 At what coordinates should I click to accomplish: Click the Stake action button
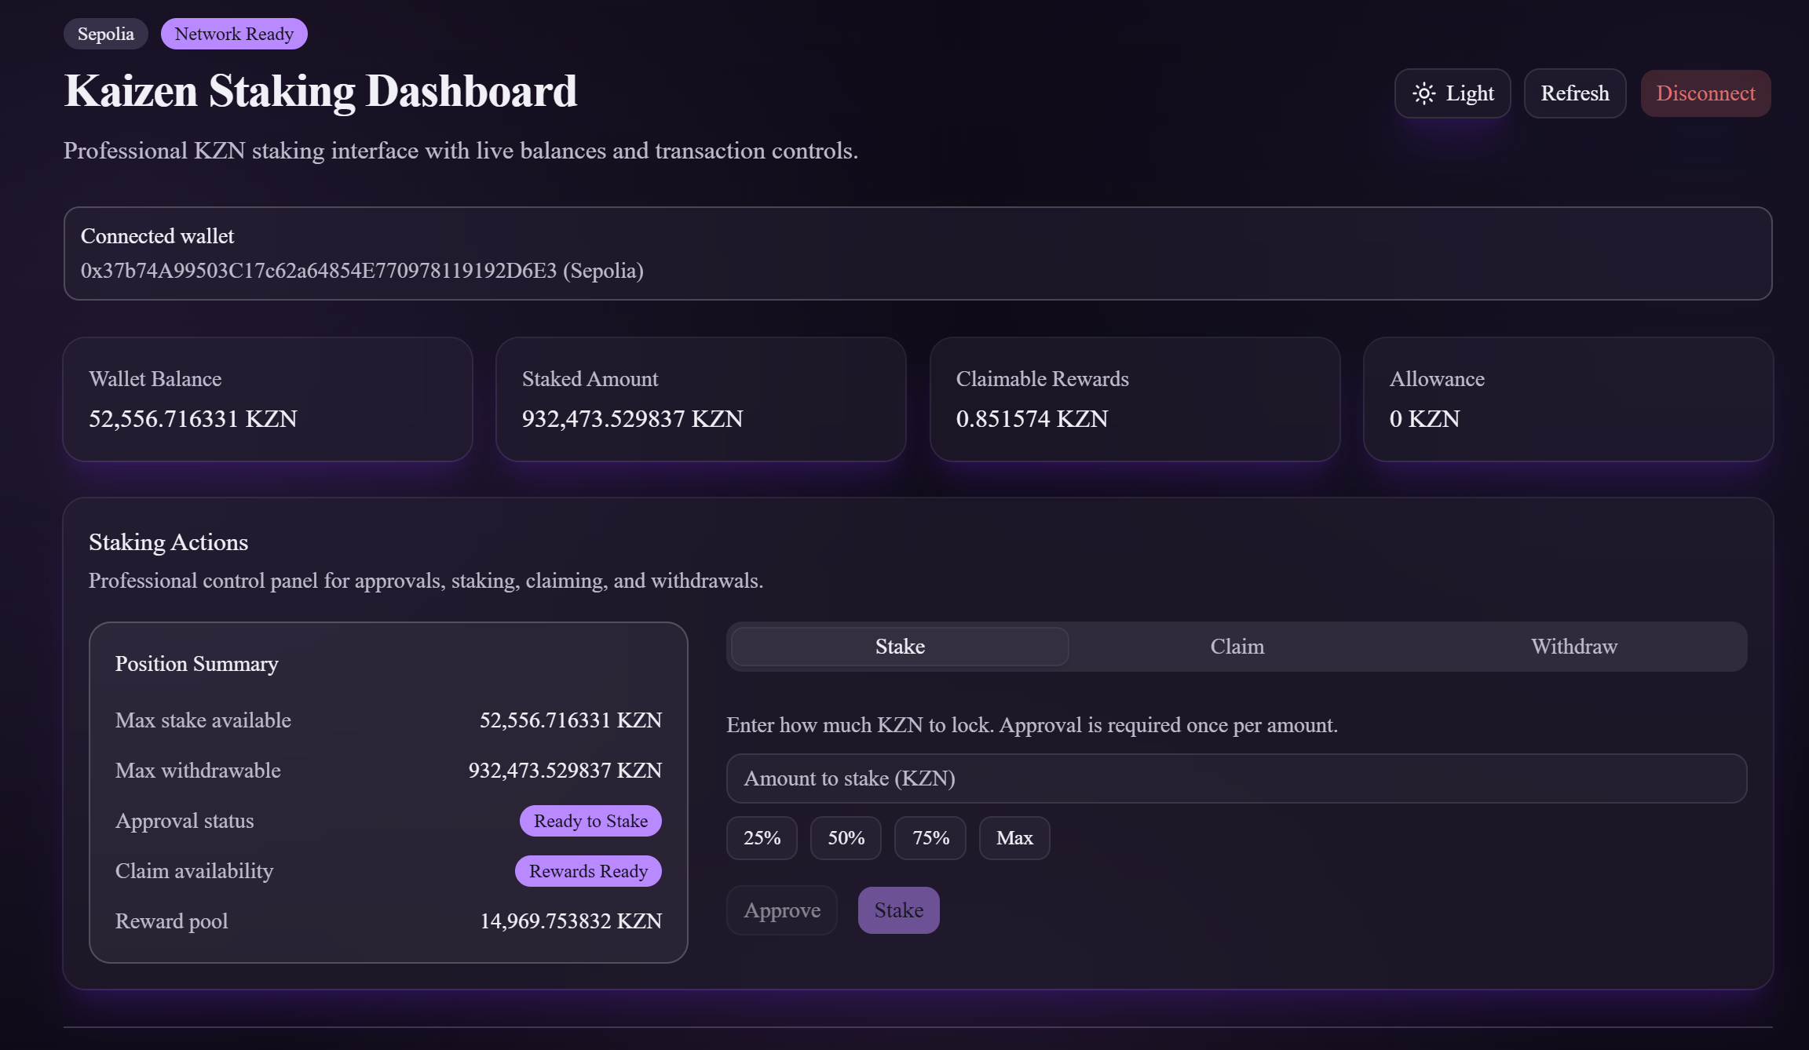pos(898,910)
